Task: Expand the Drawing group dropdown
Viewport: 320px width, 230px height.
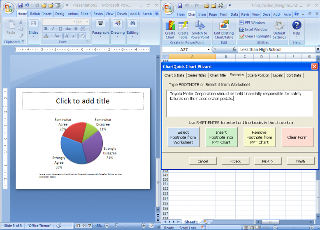Action: 118,37
